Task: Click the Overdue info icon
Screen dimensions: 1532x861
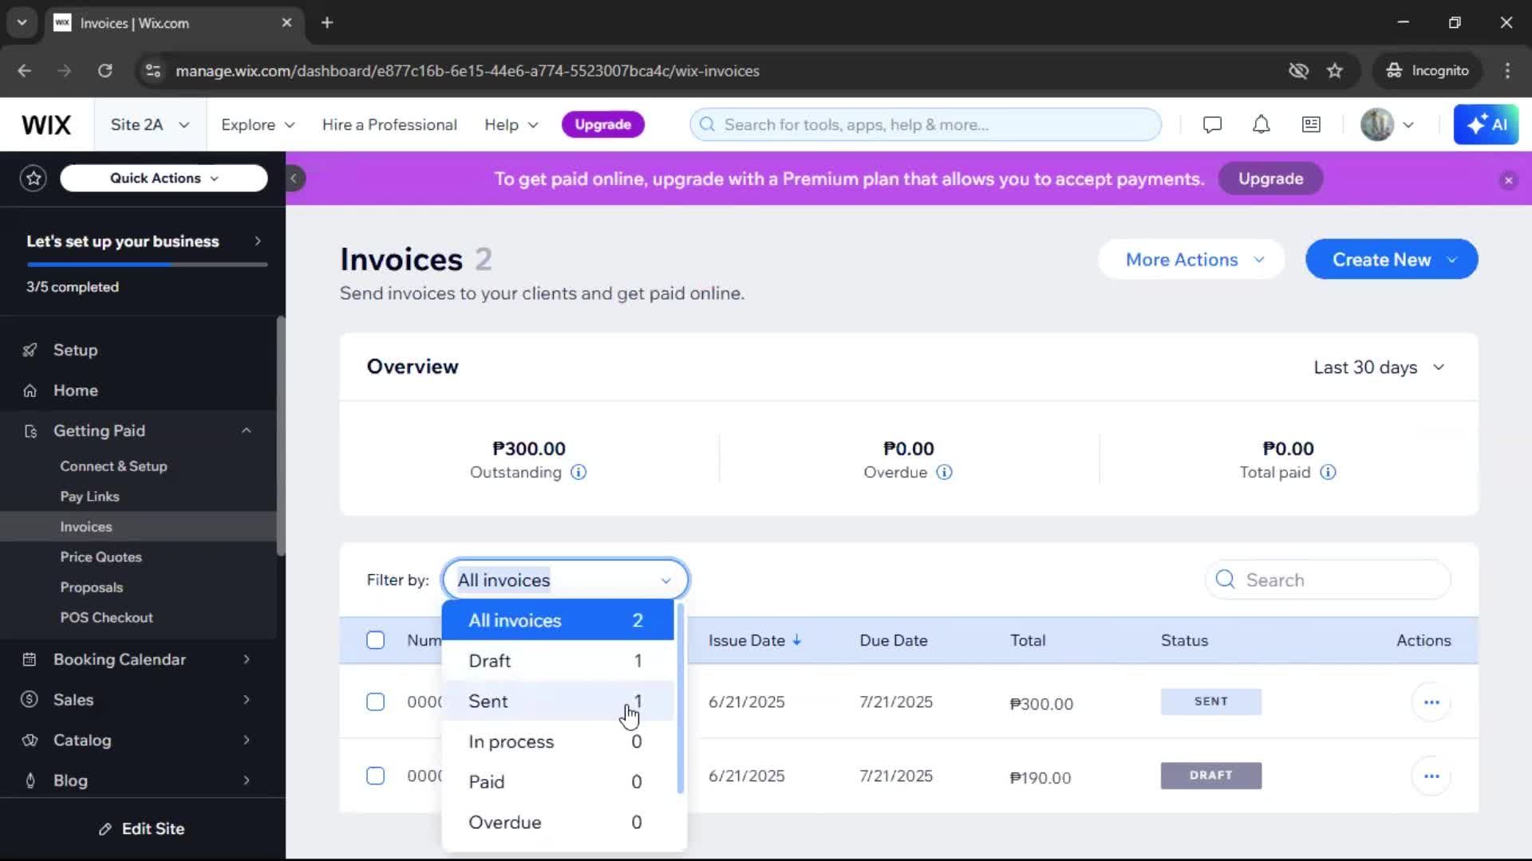Action: click(944, 472)
